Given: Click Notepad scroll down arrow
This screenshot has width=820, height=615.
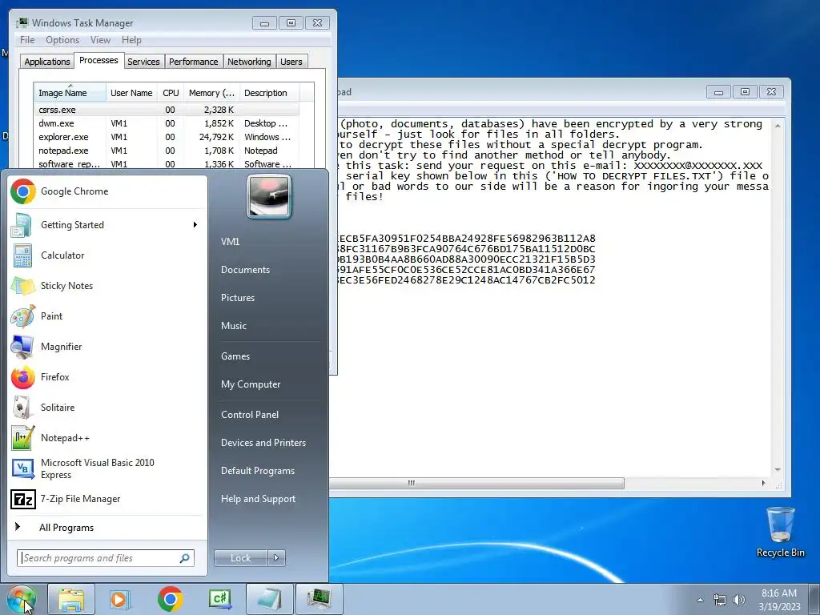Looking at the screenshot, I should click(778, 469).
